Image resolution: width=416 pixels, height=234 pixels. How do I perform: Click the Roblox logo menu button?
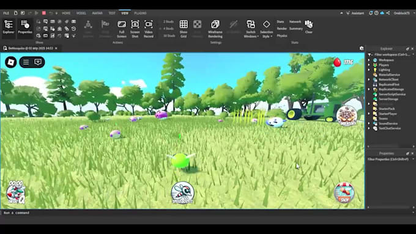tap(11, 62)
